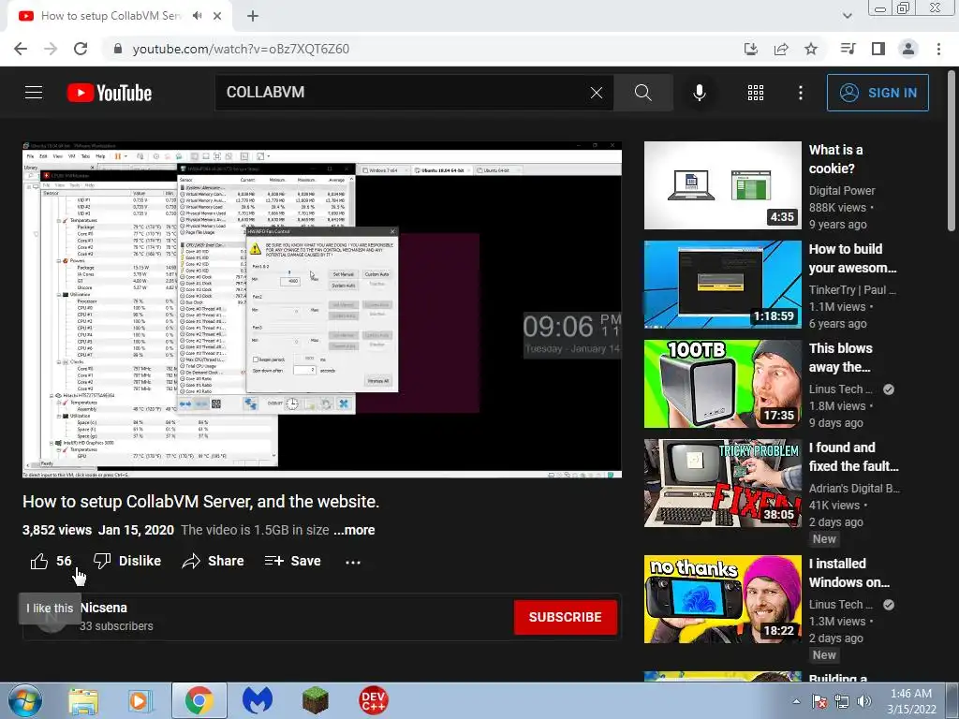
Task: Open 'What is a cookie?' thumbnail
Action: click(722, 185)
